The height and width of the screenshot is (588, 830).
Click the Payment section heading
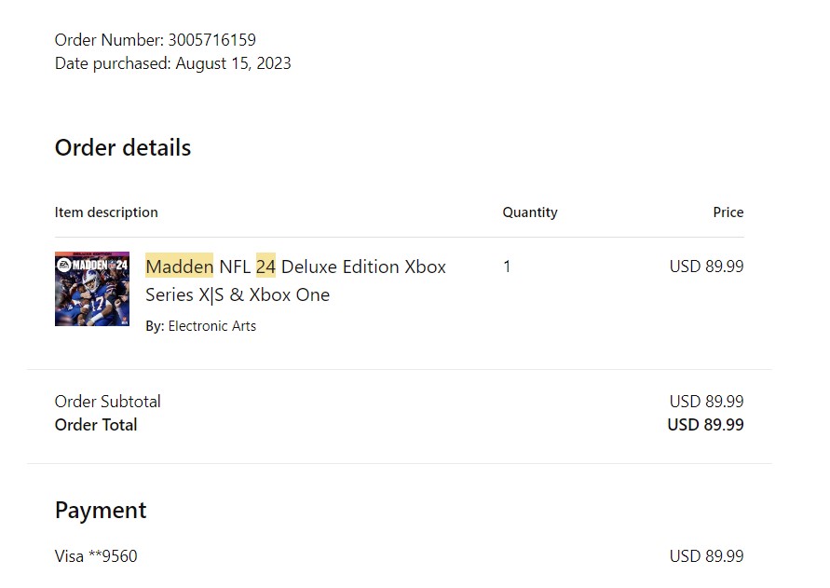101,511
